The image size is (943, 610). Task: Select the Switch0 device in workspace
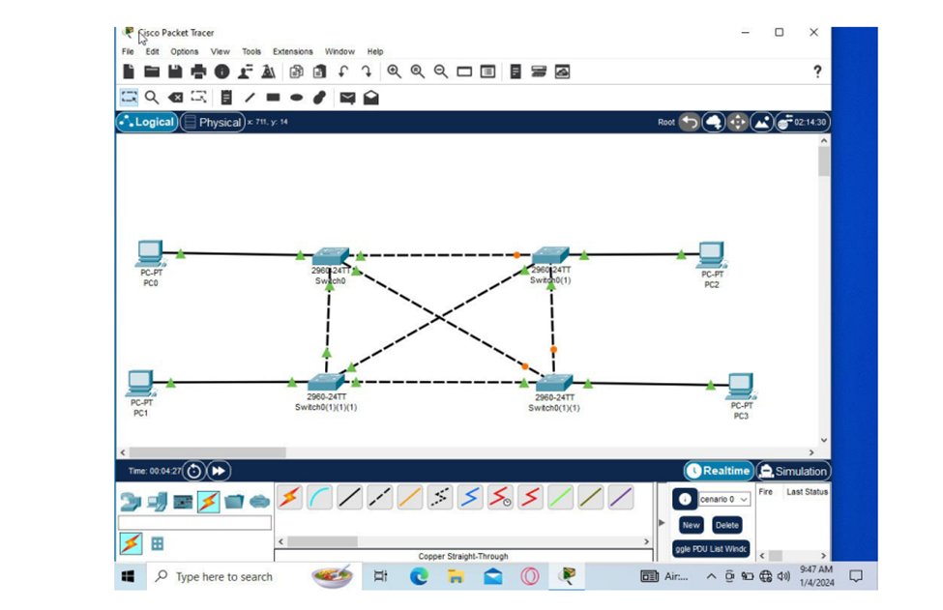[330, 256]
